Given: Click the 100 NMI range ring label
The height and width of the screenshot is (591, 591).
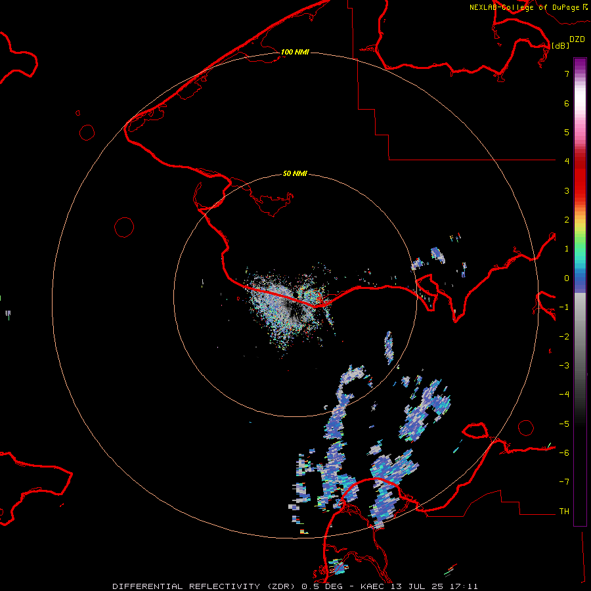Looking at the screenshot, I should 295,52.
